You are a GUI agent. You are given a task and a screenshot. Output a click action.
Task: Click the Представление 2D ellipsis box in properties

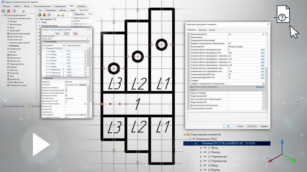[264, 96]
